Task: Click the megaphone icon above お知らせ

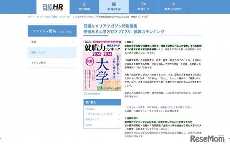Action: pos(143,4)
